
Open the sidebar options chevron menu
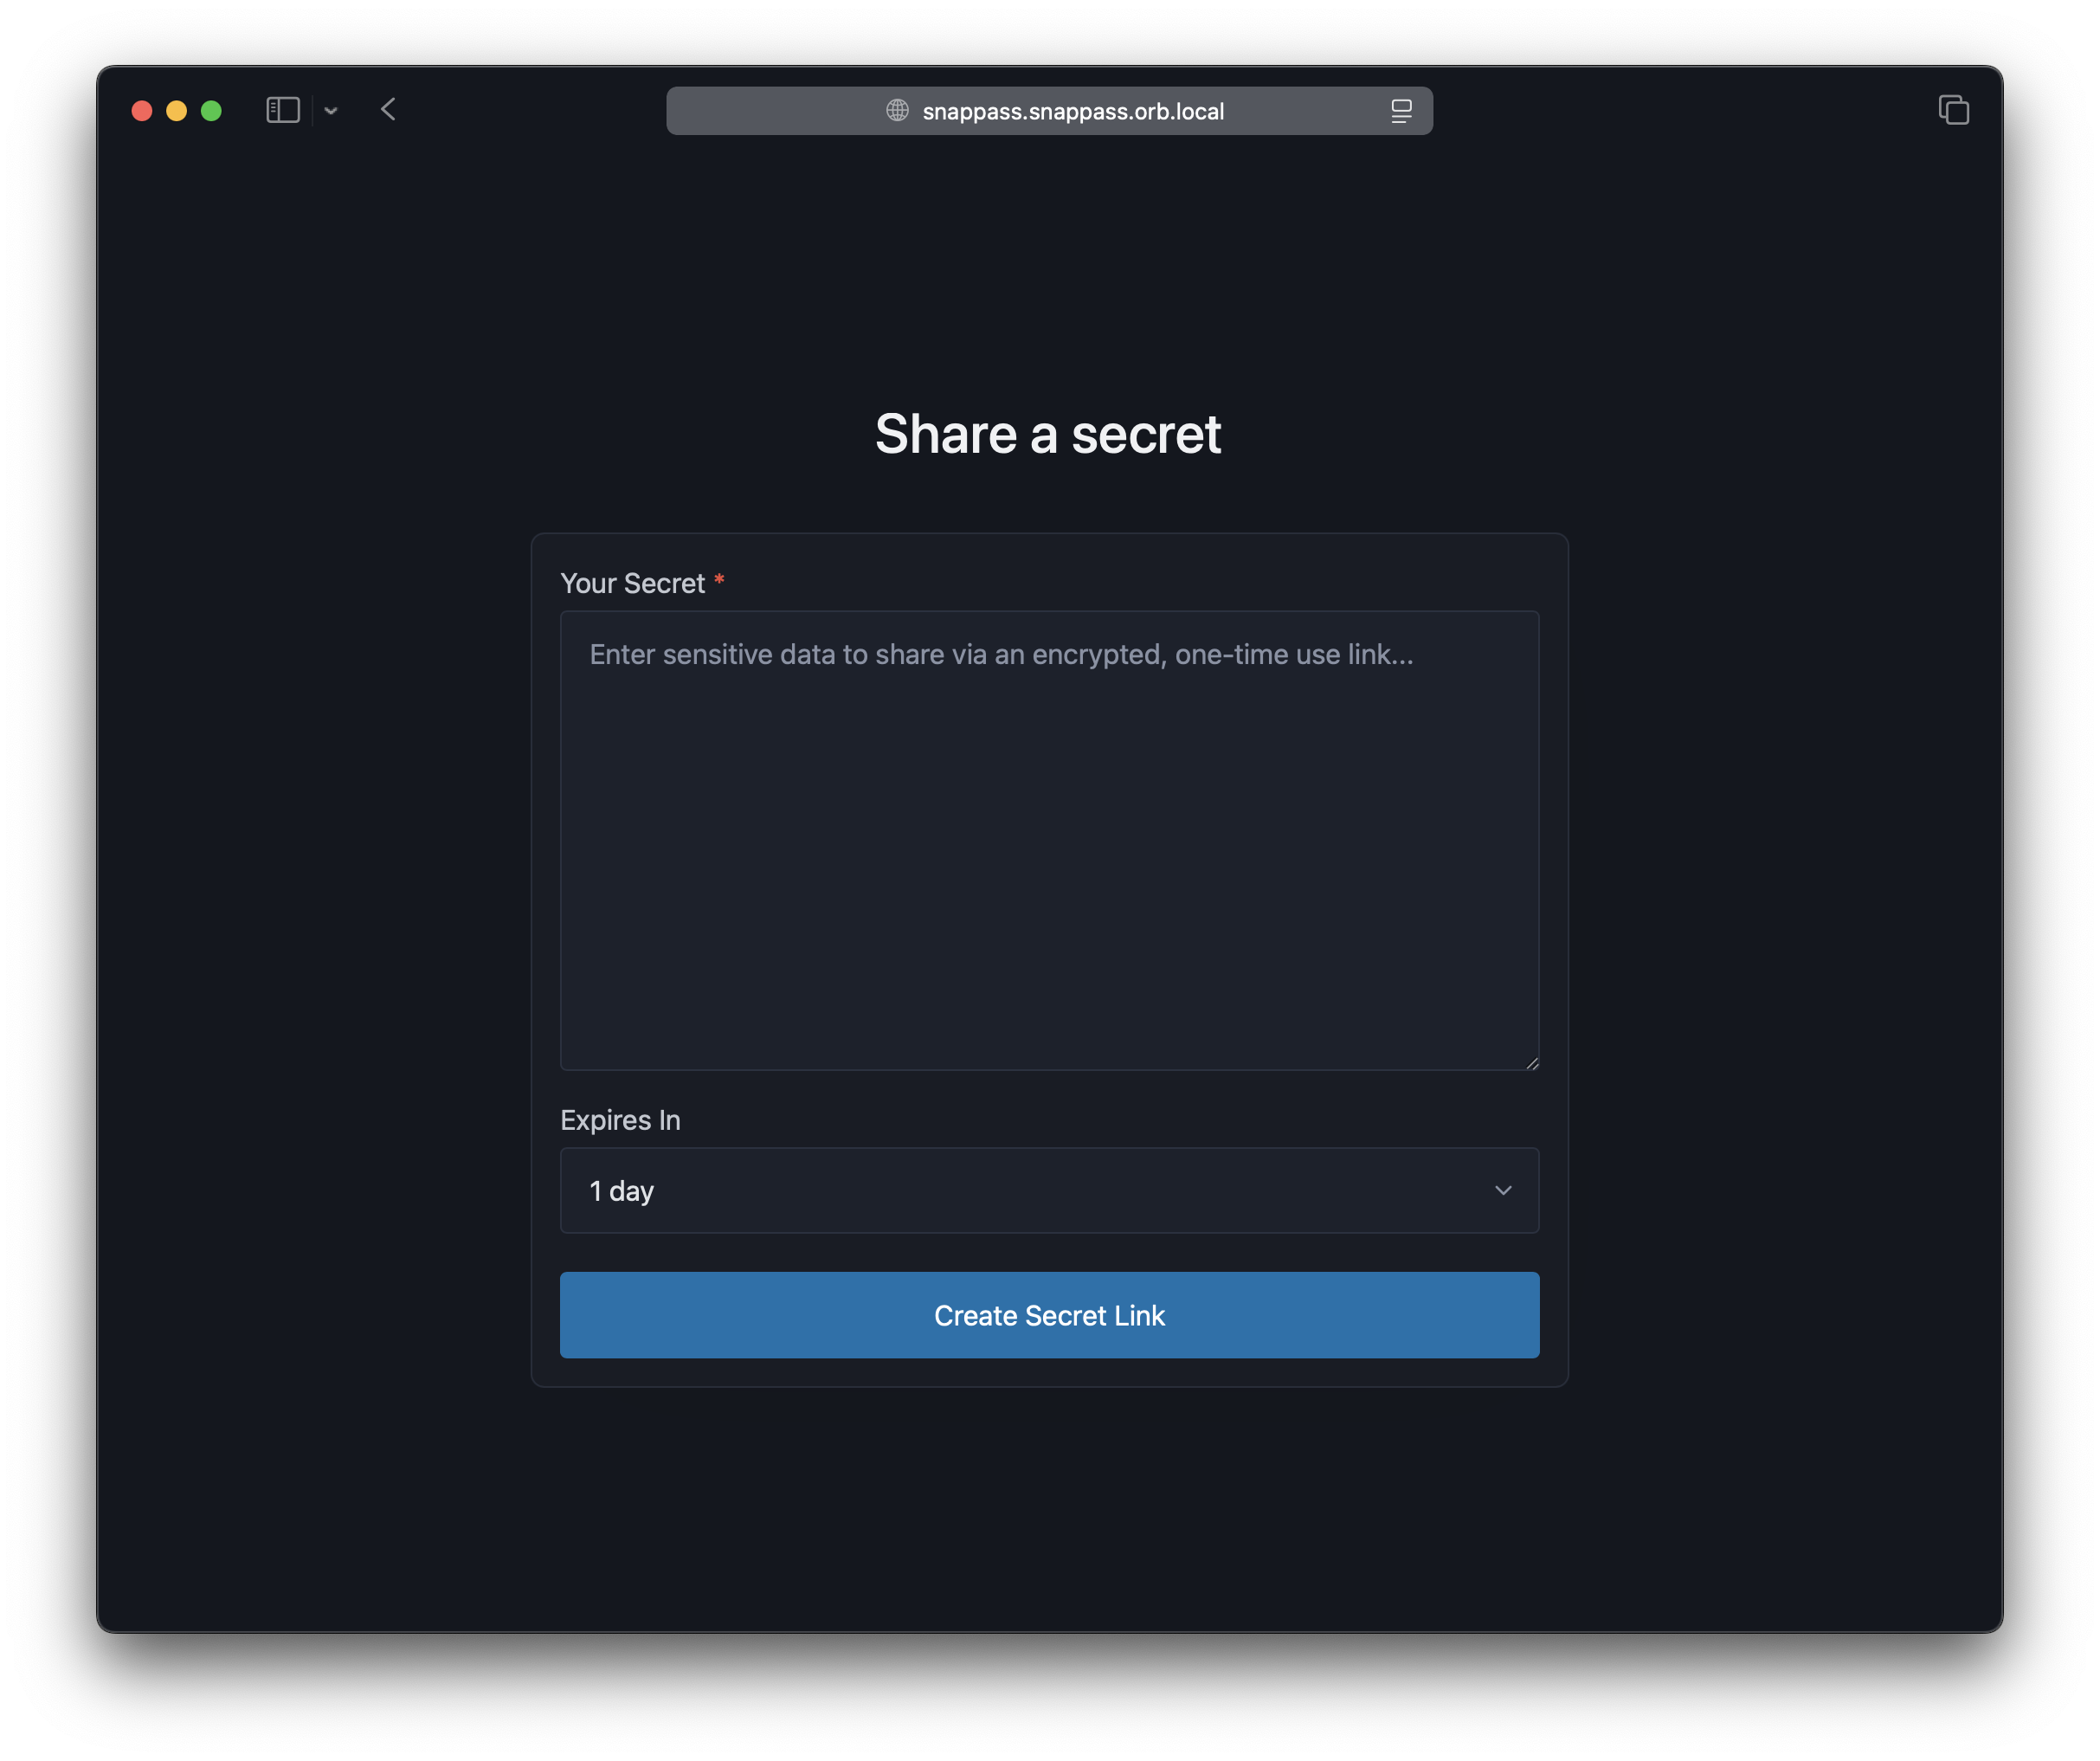click(x=331, y=111)
